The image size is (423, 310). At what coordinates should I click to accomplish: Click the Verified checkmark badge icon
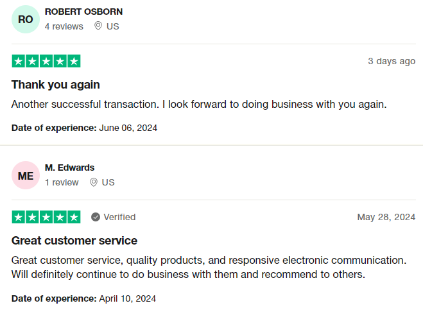coord(96,217)
